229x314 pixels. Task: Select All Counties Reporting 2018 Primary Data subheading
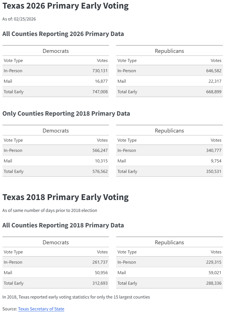pyautogui.click(x=63, y=225)
